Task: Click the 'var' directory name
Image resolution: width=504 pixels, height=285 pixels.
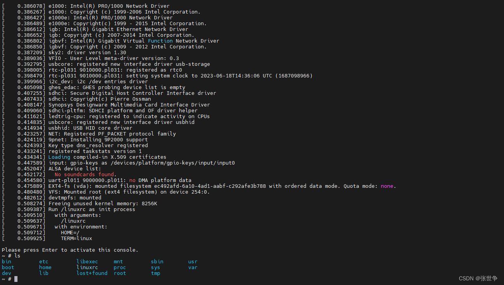Action: coord(193,268)
